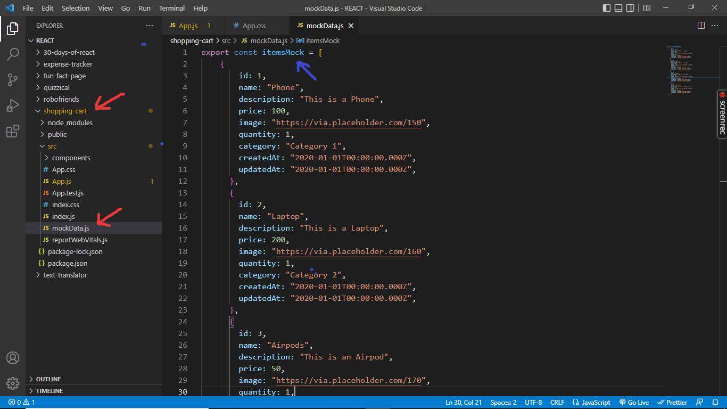Click the split editor right icon
Image resolution: width=727 pixels, height=409 pixels.
click(701, 26)
